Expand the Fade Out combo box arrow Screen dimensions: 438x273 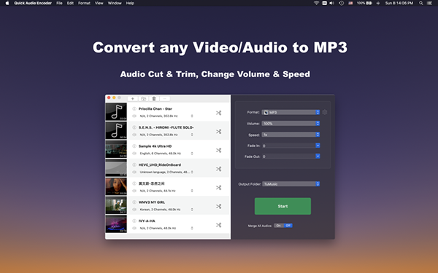tap(318, 157)
